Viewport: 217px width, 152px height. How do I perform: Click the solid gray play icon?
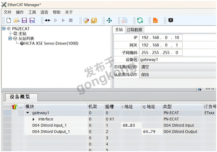(x=63, y=20)
